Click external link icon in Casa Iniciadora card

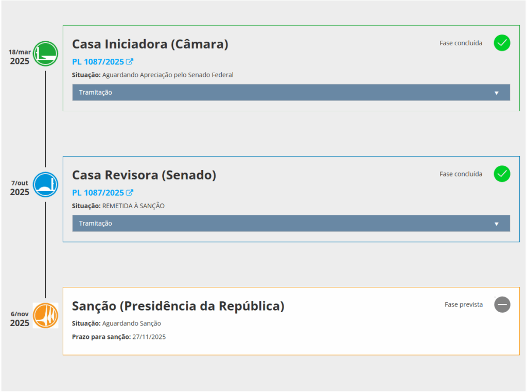pos(130,62)
